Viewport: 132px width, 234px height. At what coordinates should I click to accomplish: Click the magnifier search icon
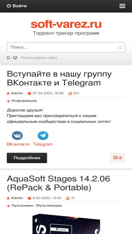120,47
